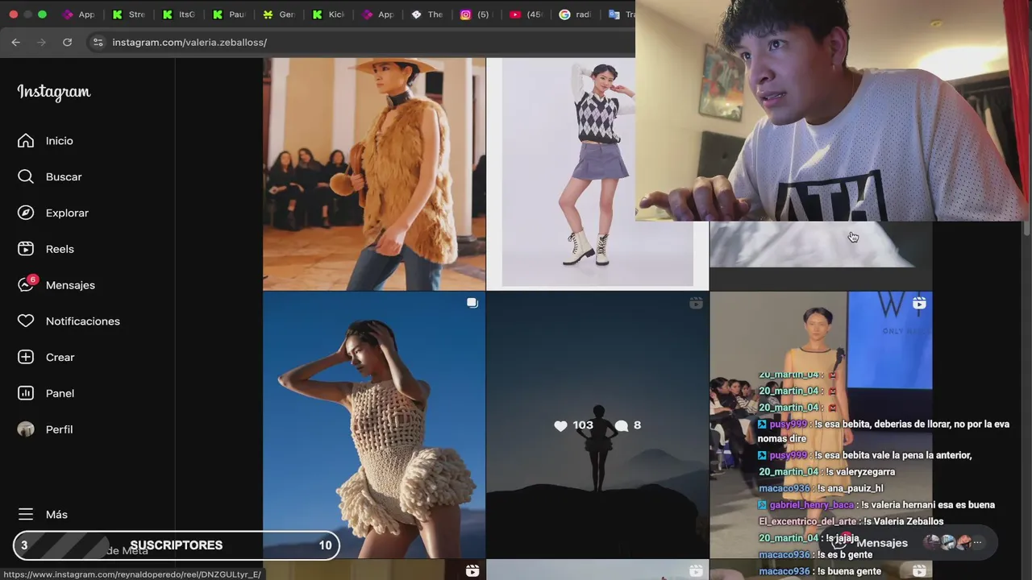Open Reels icon in sidebar

coord(26,249)
